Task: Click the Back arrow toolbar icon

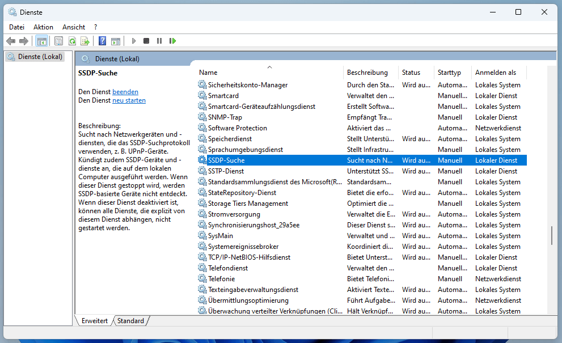Action: click(11, 41)
